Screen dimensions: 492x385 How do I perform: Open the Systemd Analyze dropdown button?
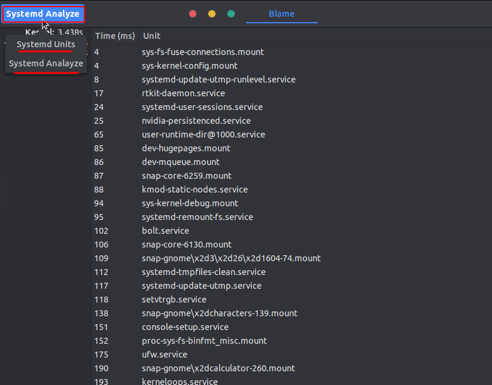[43, 14]
